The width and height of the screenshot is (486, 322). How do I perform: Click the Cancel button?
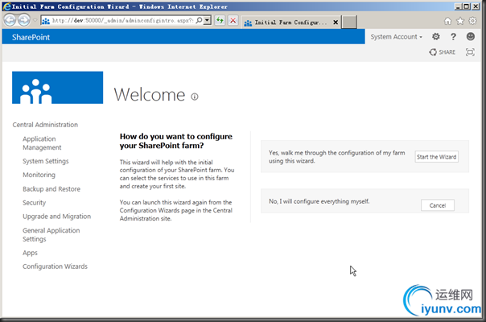tap(438, 205)
